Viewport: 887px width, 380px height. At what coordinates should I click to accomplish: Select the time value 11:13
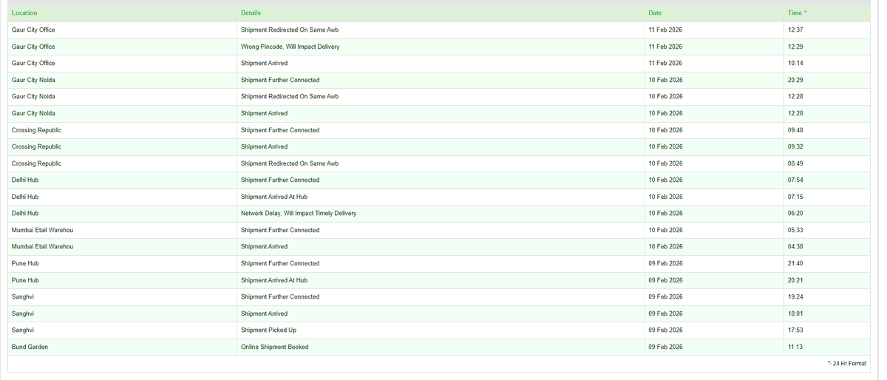(x=795, y=347)
